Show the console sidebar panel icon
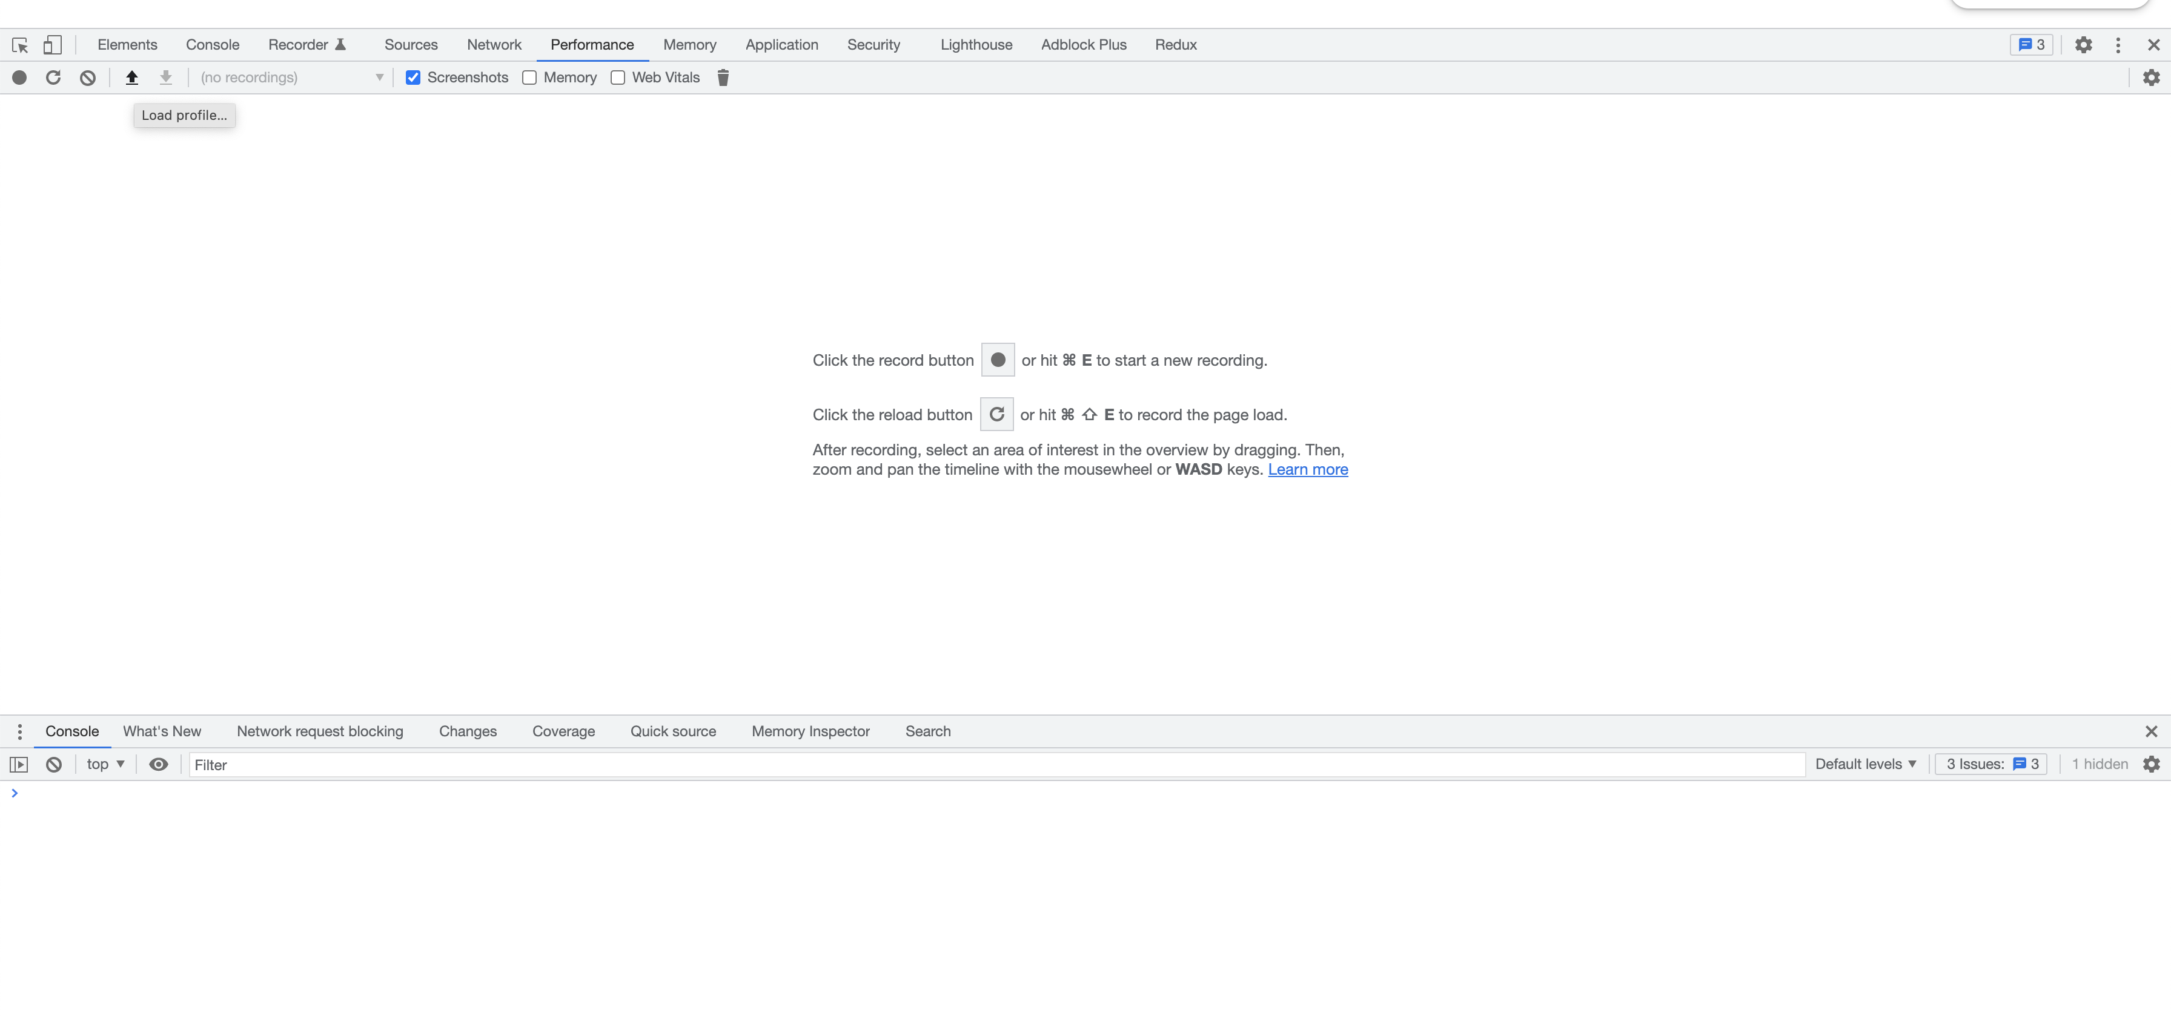 coord(19,764)
